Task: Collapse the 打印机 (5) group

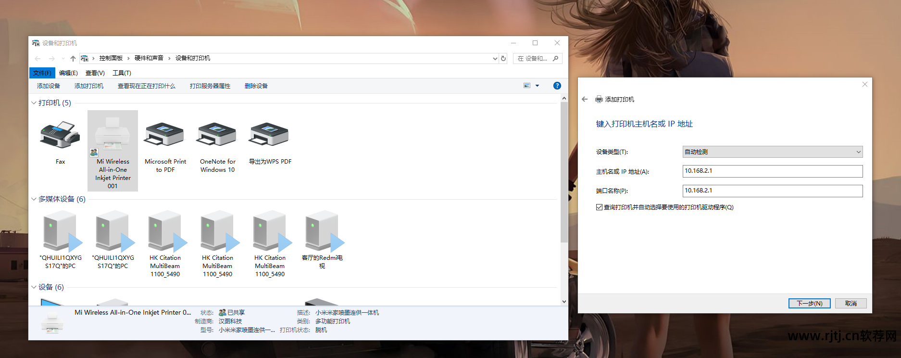Action: pyautogui.click(x=34, y=103)
